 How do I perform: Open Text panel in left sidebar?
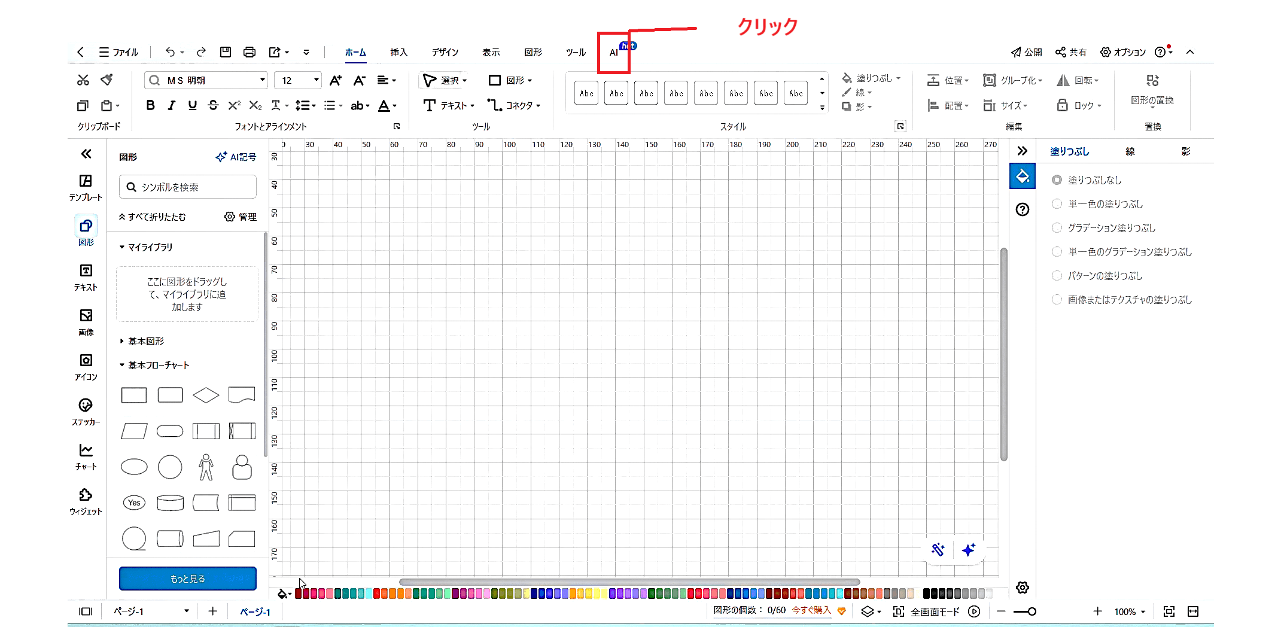coord(86,278)
